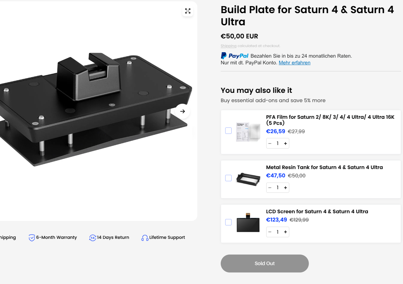
Task: Open the Mehr erfahren PayPal link
Action: [x=294, y=63]
